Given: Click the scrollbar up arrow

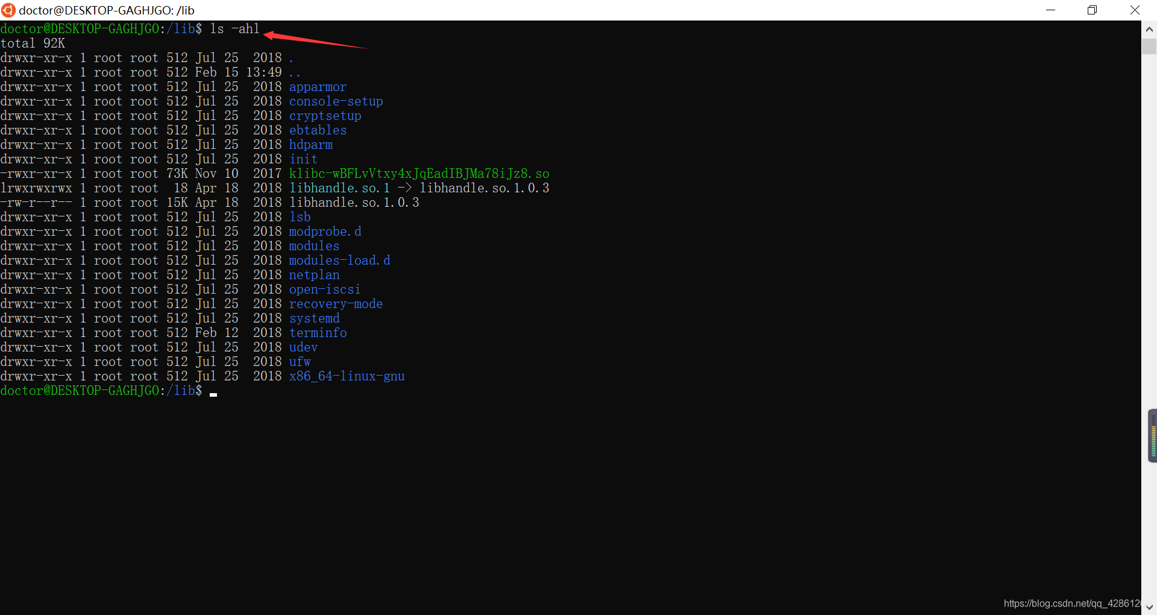Looking at the screenshot, I should [x=1149, y=28].
